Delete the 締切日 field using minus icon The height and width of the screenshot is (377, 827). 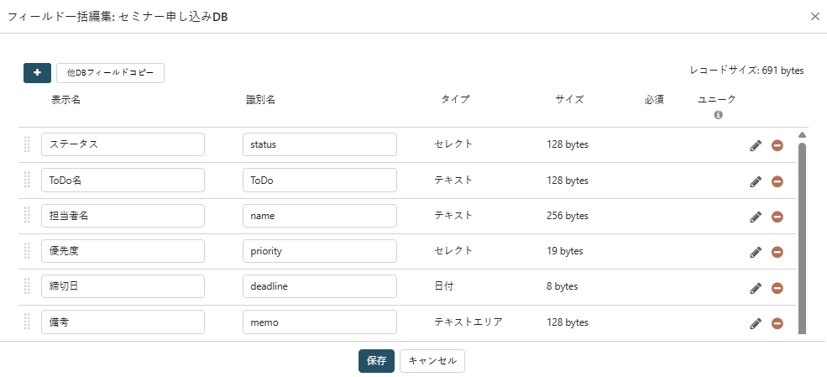[777, 288]
